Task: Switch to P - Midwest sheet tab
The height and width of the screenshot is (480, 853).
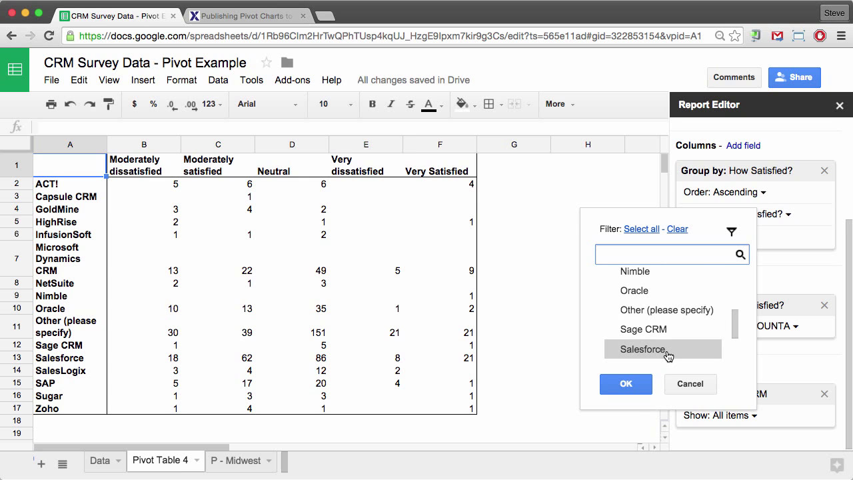Action: (236, 461)
